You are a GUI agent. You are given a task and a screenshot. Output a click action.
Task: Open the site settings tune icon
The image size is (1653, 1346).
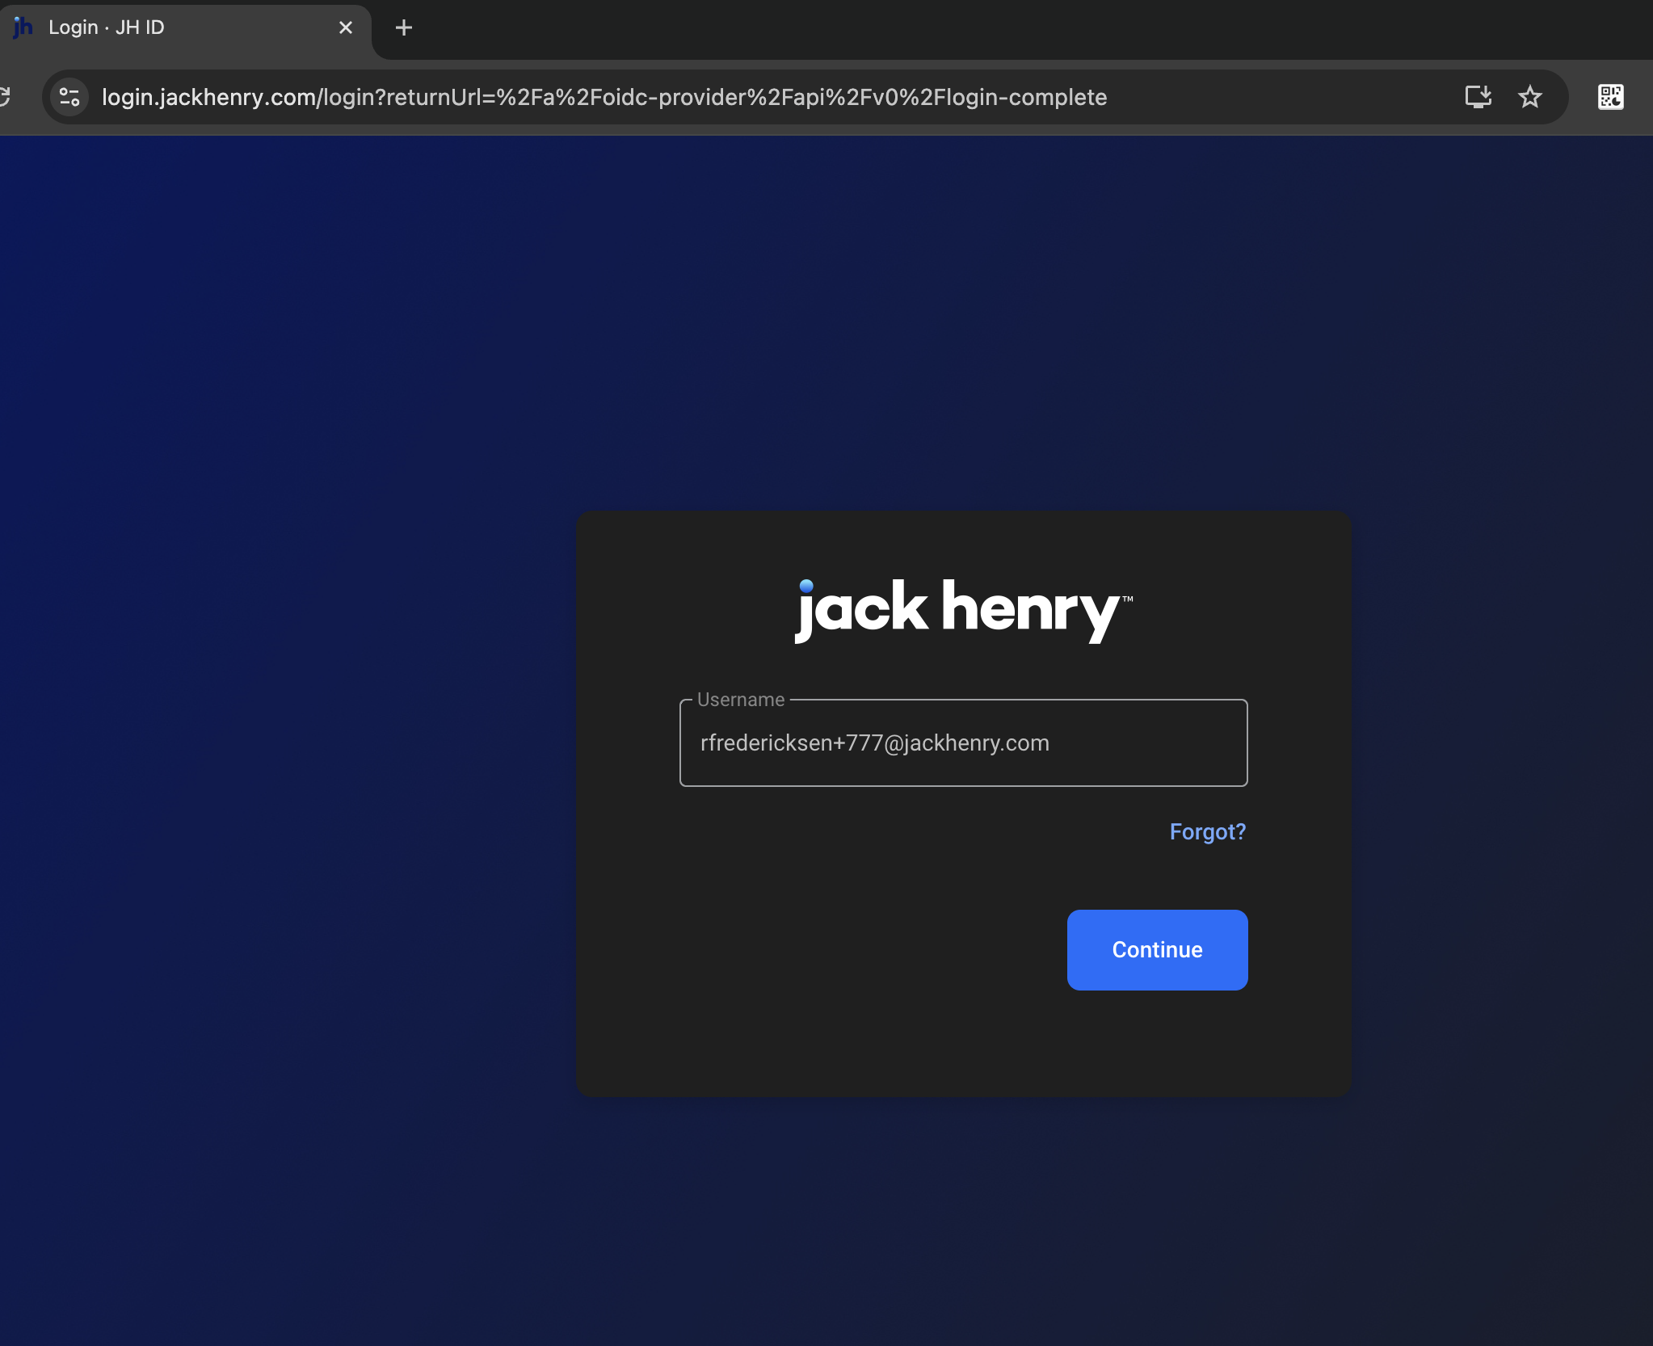coord(68,97)
